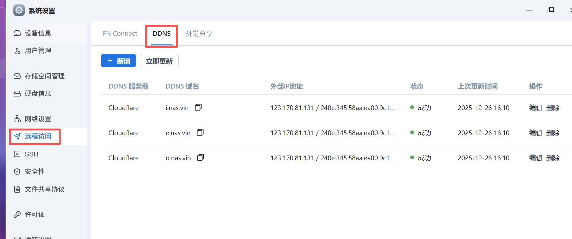
Task: Minimize the 系统设置 window
Action: (529, 10)
